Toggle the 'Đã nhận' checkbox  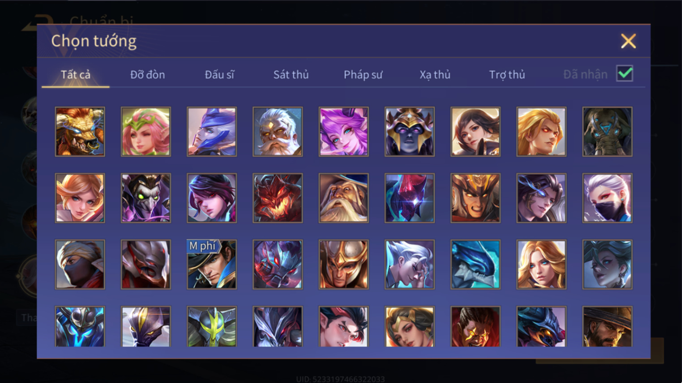(x=625, y=73)
